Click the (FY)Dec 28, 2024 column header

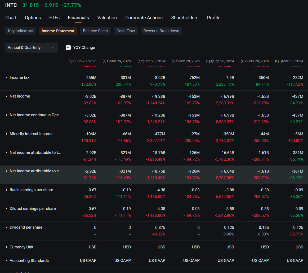(151, 61)
